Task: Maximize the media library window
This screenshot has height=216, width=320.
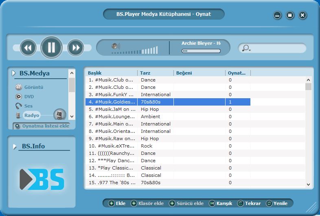Action: click(x=290, y=15)
